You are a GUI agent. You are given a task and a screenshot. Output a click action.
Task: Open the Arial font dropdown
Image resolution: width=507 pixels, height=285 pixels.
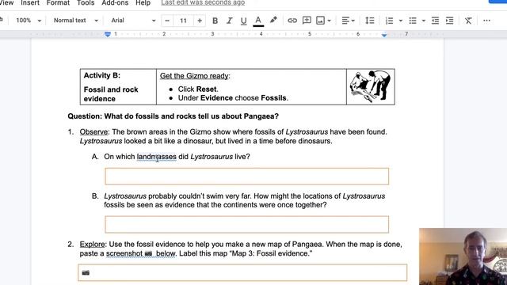click(133, 21)
